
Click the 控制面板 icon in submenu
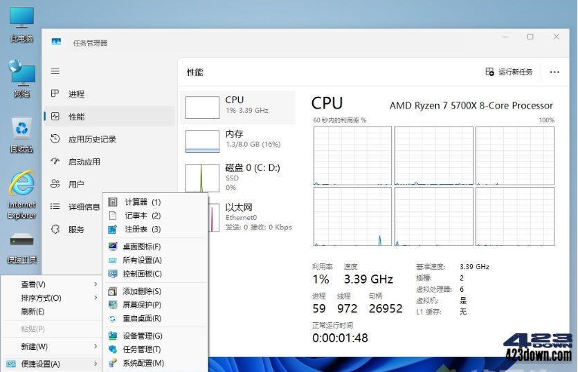tap(113, 274)
